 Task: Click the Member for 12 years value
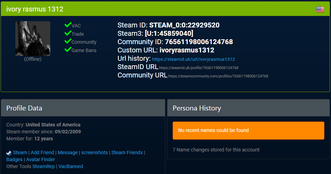click(44, 139)
